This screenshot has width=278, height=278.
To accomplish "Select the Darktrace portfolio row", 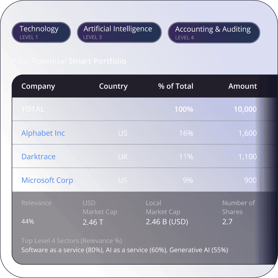I will [x=139, y=157].
